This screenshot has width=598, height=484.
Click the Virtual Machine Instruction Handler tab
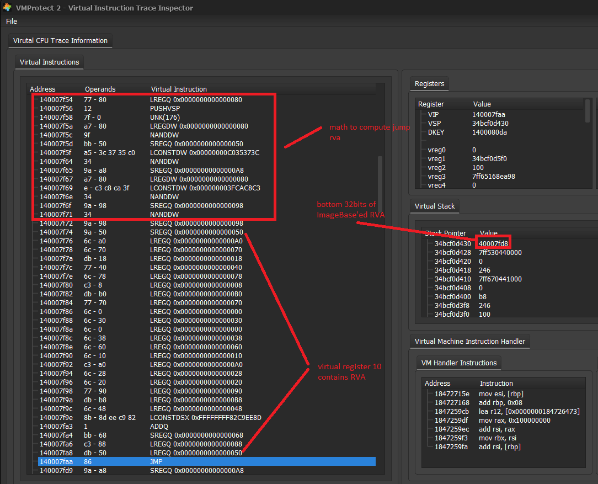[x=469, y=342]
